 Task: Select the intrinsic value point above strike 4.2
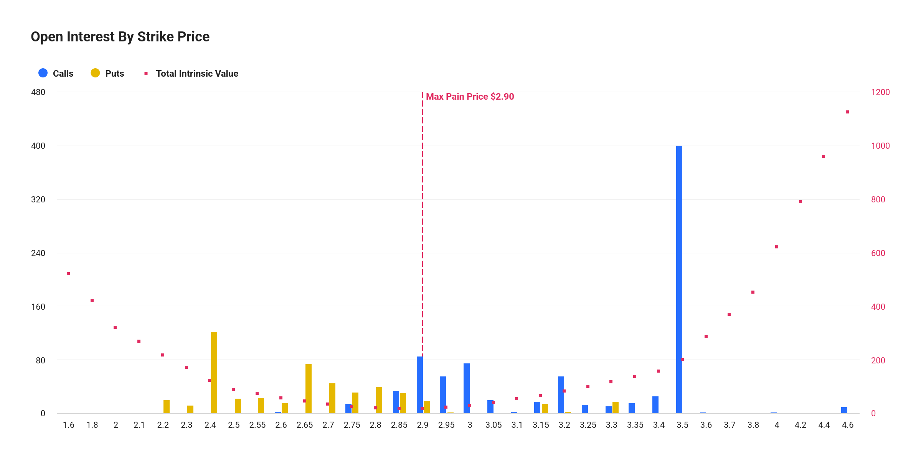[801, 202]
